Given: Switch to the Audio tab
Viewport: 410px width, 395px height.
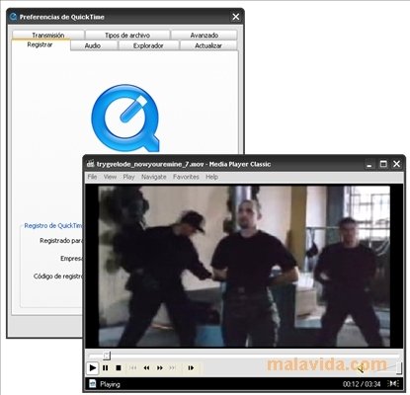Looking at the screenshot, I should point(94,45).
